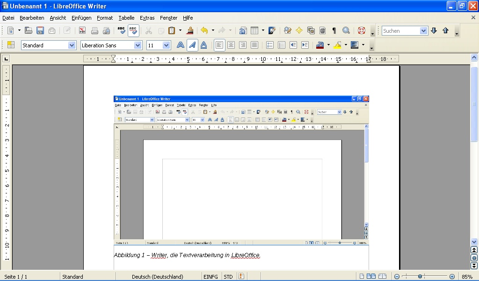479x281 pixels.
Task: Open the Datei menu
Action: pos(8,18)
